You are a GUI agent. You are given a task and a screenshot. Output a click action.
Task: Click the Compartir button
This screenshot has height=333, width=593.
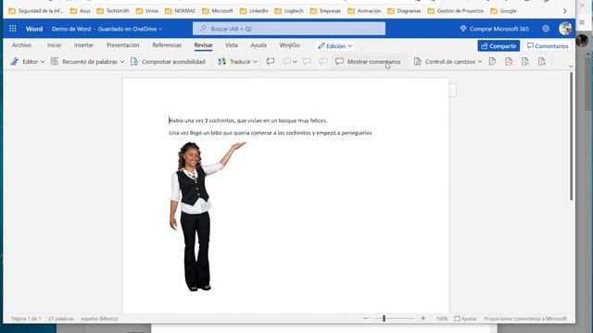pos(498,46)
